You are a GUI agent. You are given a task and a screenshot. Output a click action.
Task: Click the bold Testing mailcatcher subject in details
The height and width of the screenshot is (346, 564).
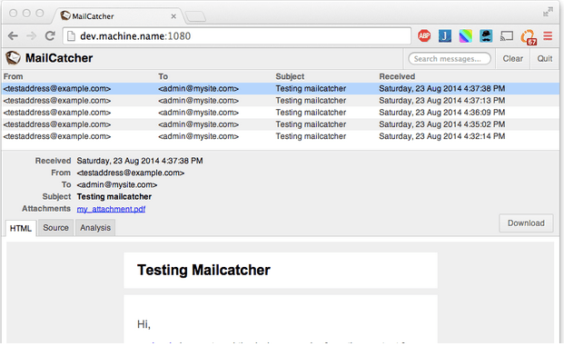pos(114,197)
